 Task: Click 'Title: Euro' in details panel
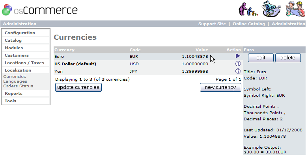[x=255, y=72]
